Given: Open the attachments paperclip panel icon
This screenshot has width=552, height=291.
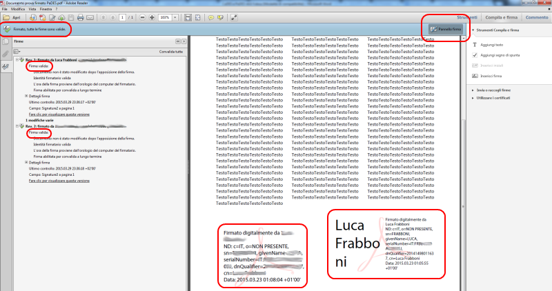Looking at the screenshot, I should coord(6,54).
